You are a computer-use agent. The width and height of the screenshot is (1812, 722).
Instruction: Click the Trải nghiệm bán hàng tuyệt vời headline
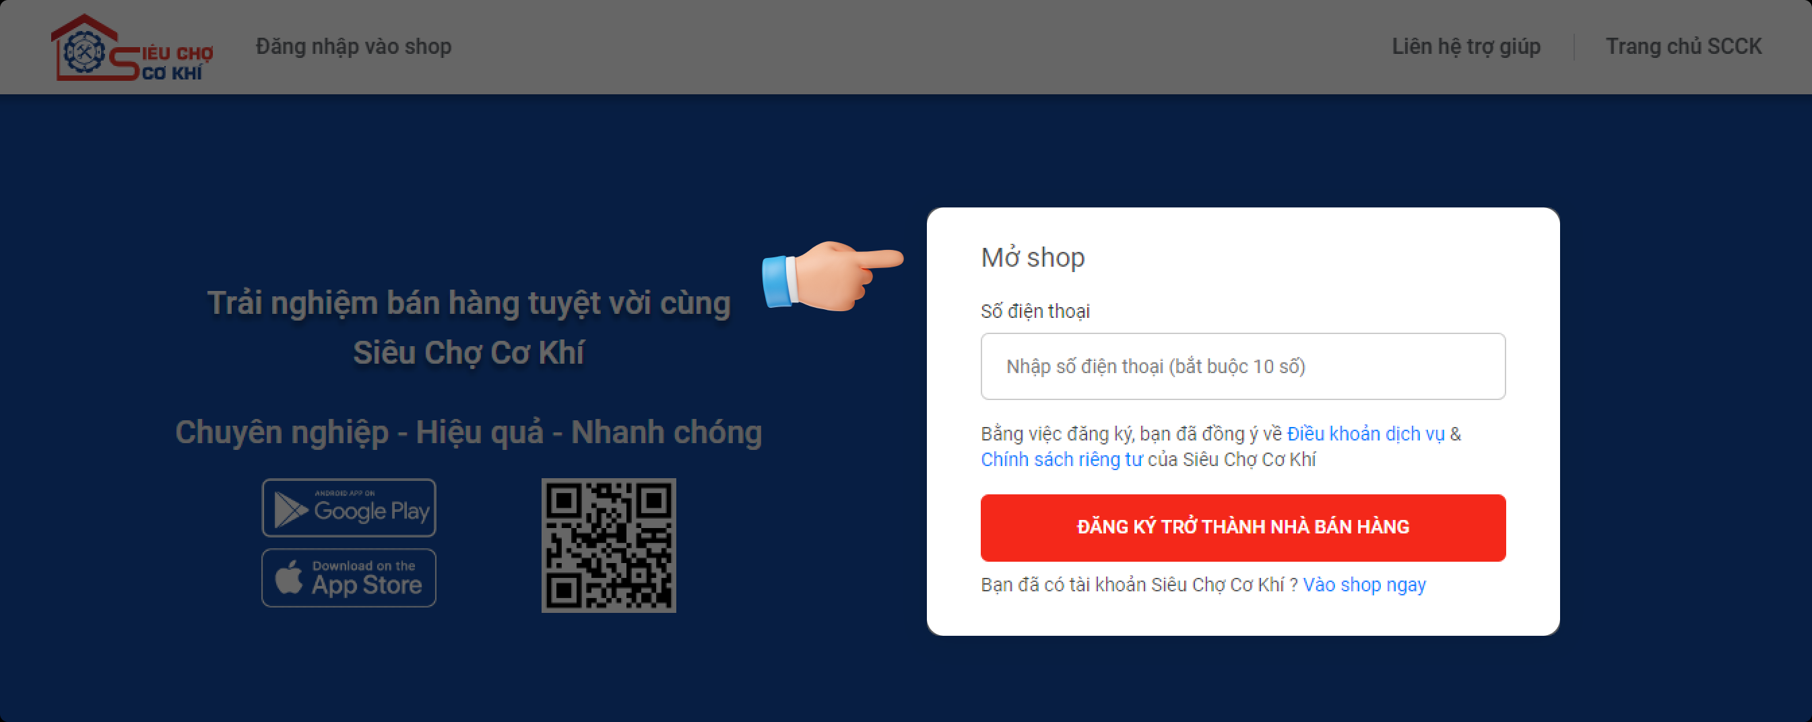468,327
